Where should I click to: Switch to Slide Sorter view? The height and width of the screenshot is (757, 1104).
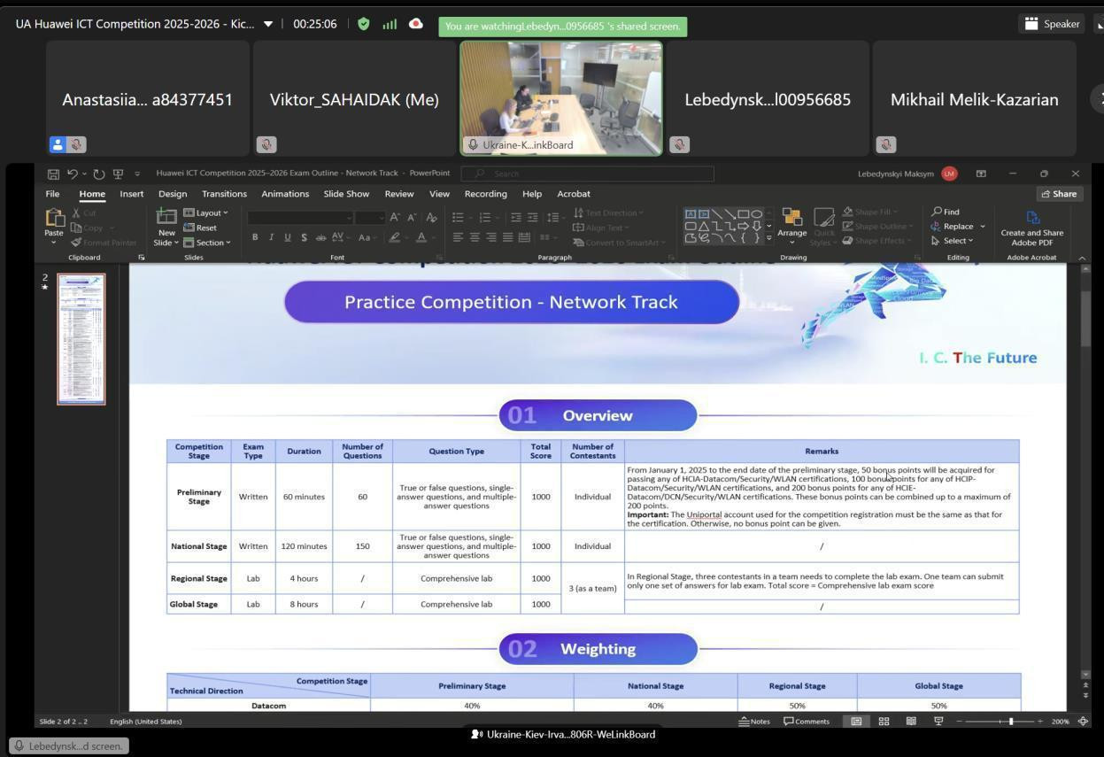pyautogui.click(x=884, y=722)
